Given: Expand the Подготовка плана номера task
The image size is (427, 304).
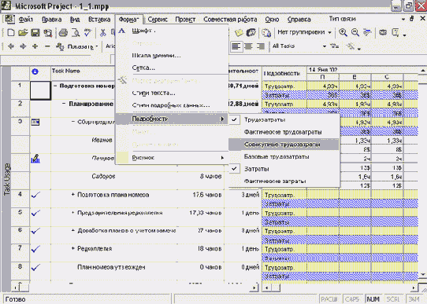Looking at the screenshot, I should click(73, 195).
